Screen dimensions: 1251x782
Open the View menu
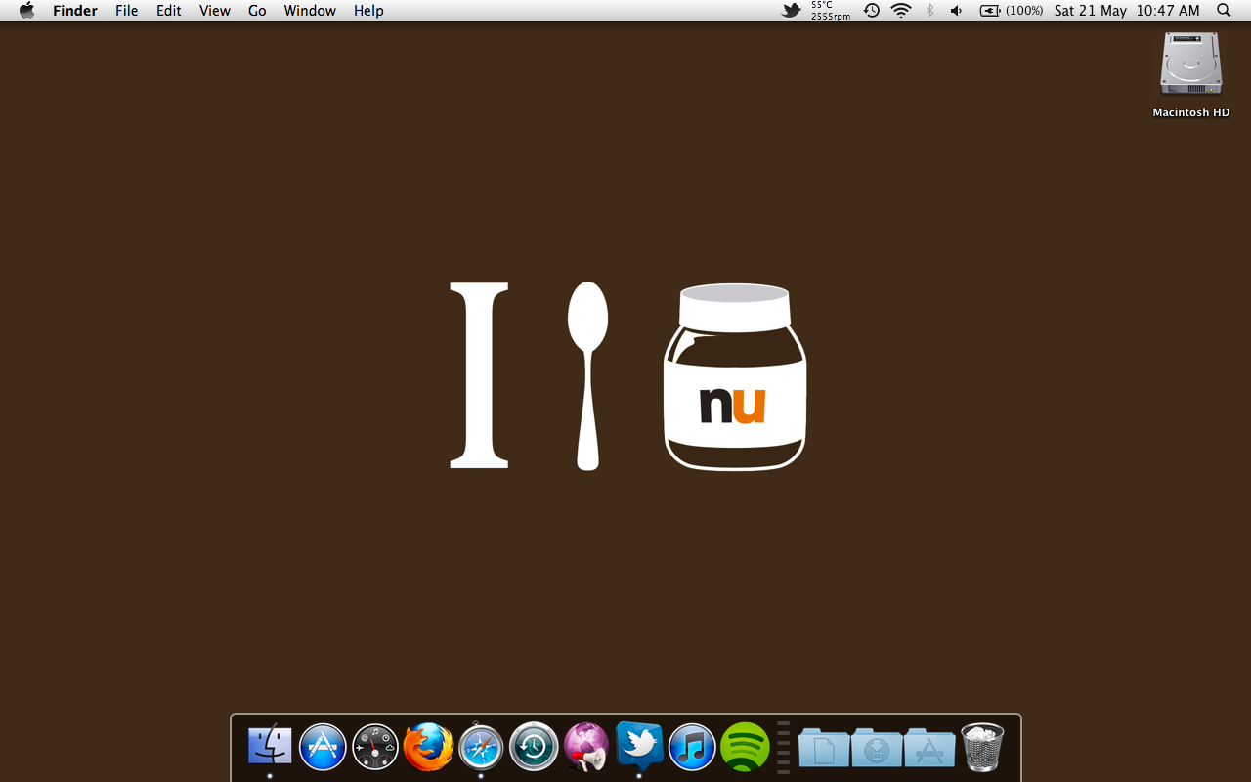tap(215, 11)
